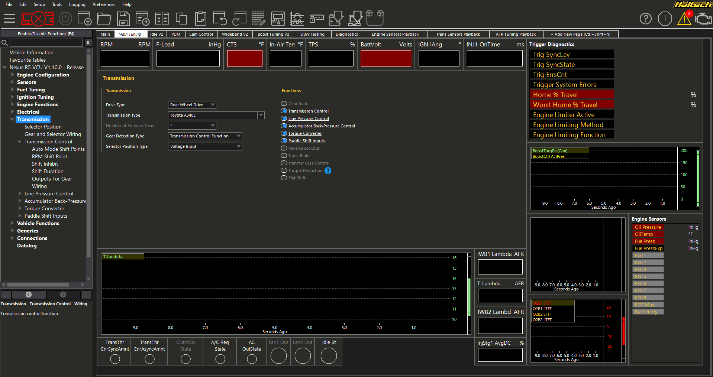This screenshot has width=713, height=377.
Task: Open the Paddle Shift Inputs link
Action: click(306, 141)
